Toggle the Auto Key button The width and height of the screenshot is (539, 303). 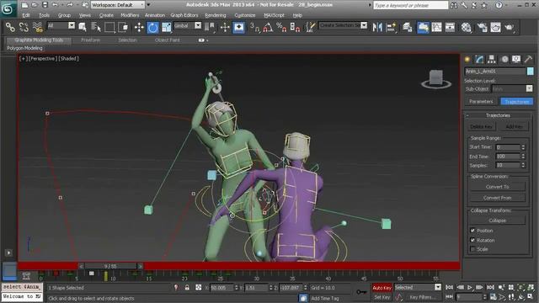click(382, 288)
